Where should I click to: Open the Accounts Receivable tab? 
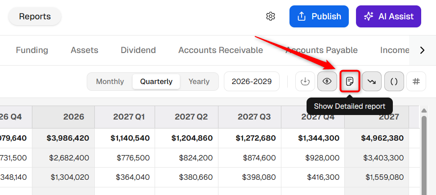pyautogui.click(x=221, y=50)
